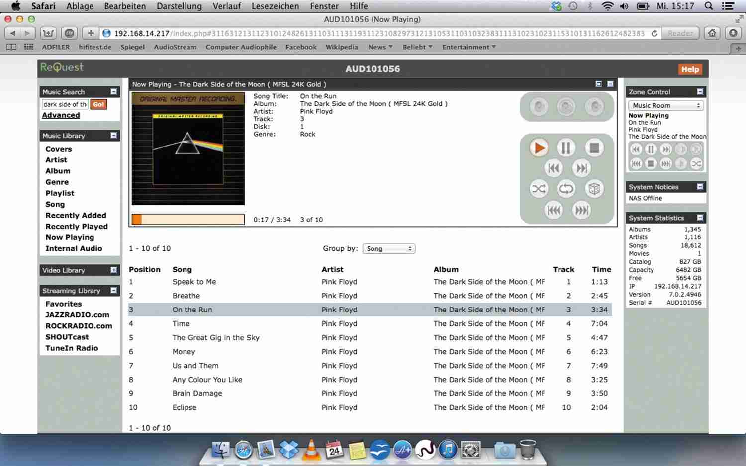Open the Beliebt bookmarks dropdown

click(x=417, y=47)
